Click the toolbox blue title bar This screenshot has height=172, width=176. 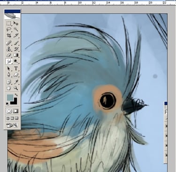tap(12, 11)
